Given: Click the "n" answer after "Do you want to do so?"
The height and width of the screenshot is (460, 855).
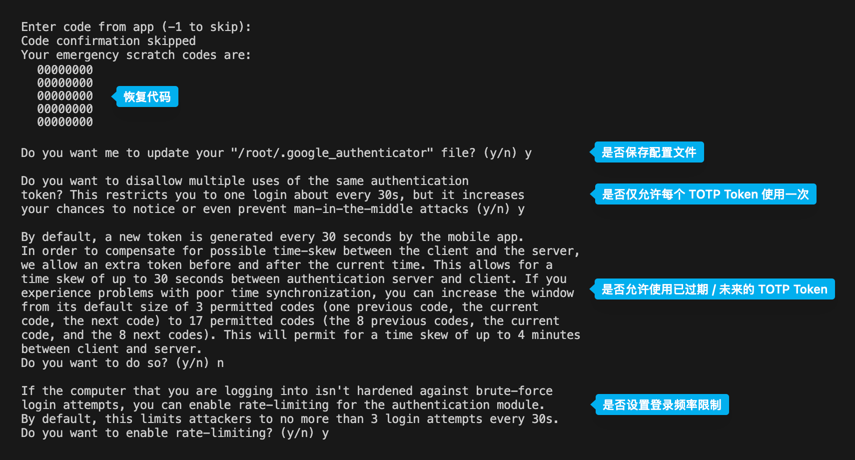Looking at the screenshot, I should click(220, 363).
